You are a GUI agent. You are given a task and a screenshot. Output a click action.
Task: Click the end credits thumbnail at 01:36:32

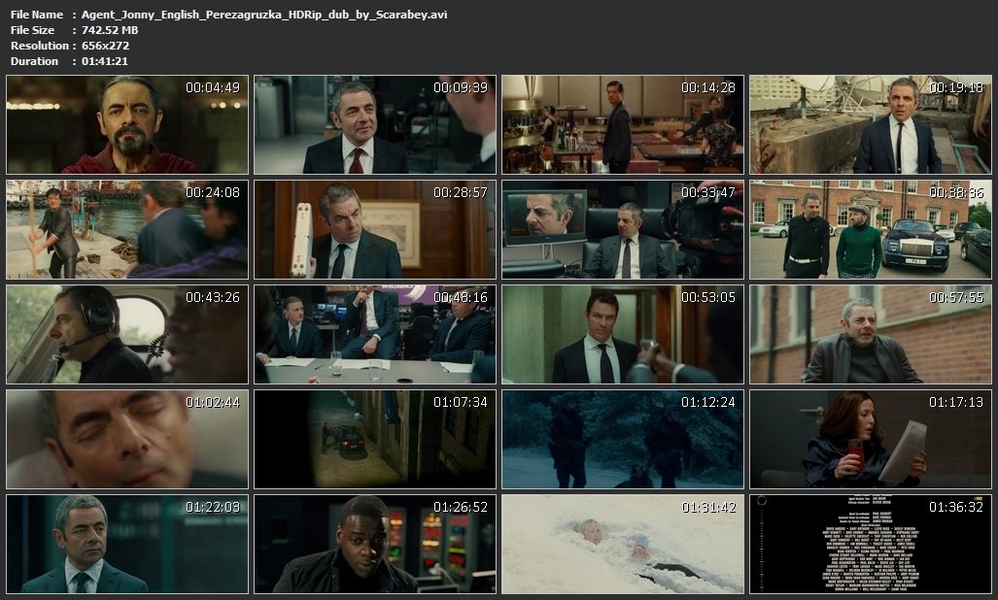click(871, 544)
